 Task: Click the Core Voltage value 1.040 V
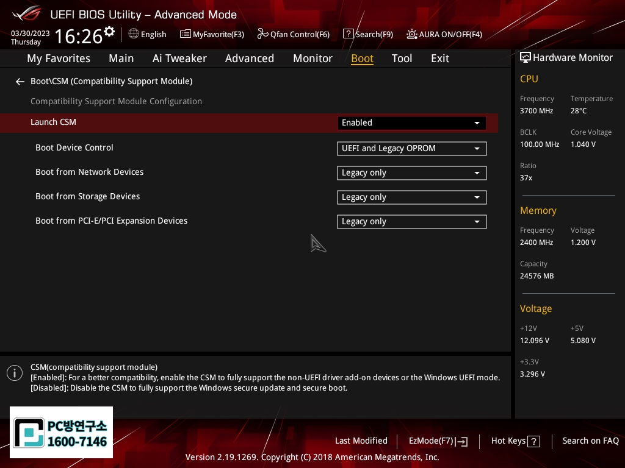tap(583, 144)
